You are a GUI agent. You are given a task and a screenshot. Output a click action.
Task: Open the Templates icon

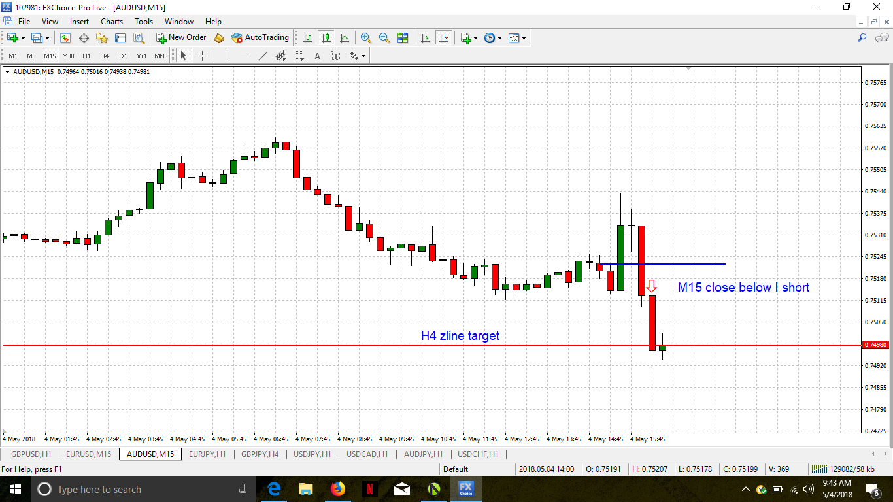tap(514, 38)
